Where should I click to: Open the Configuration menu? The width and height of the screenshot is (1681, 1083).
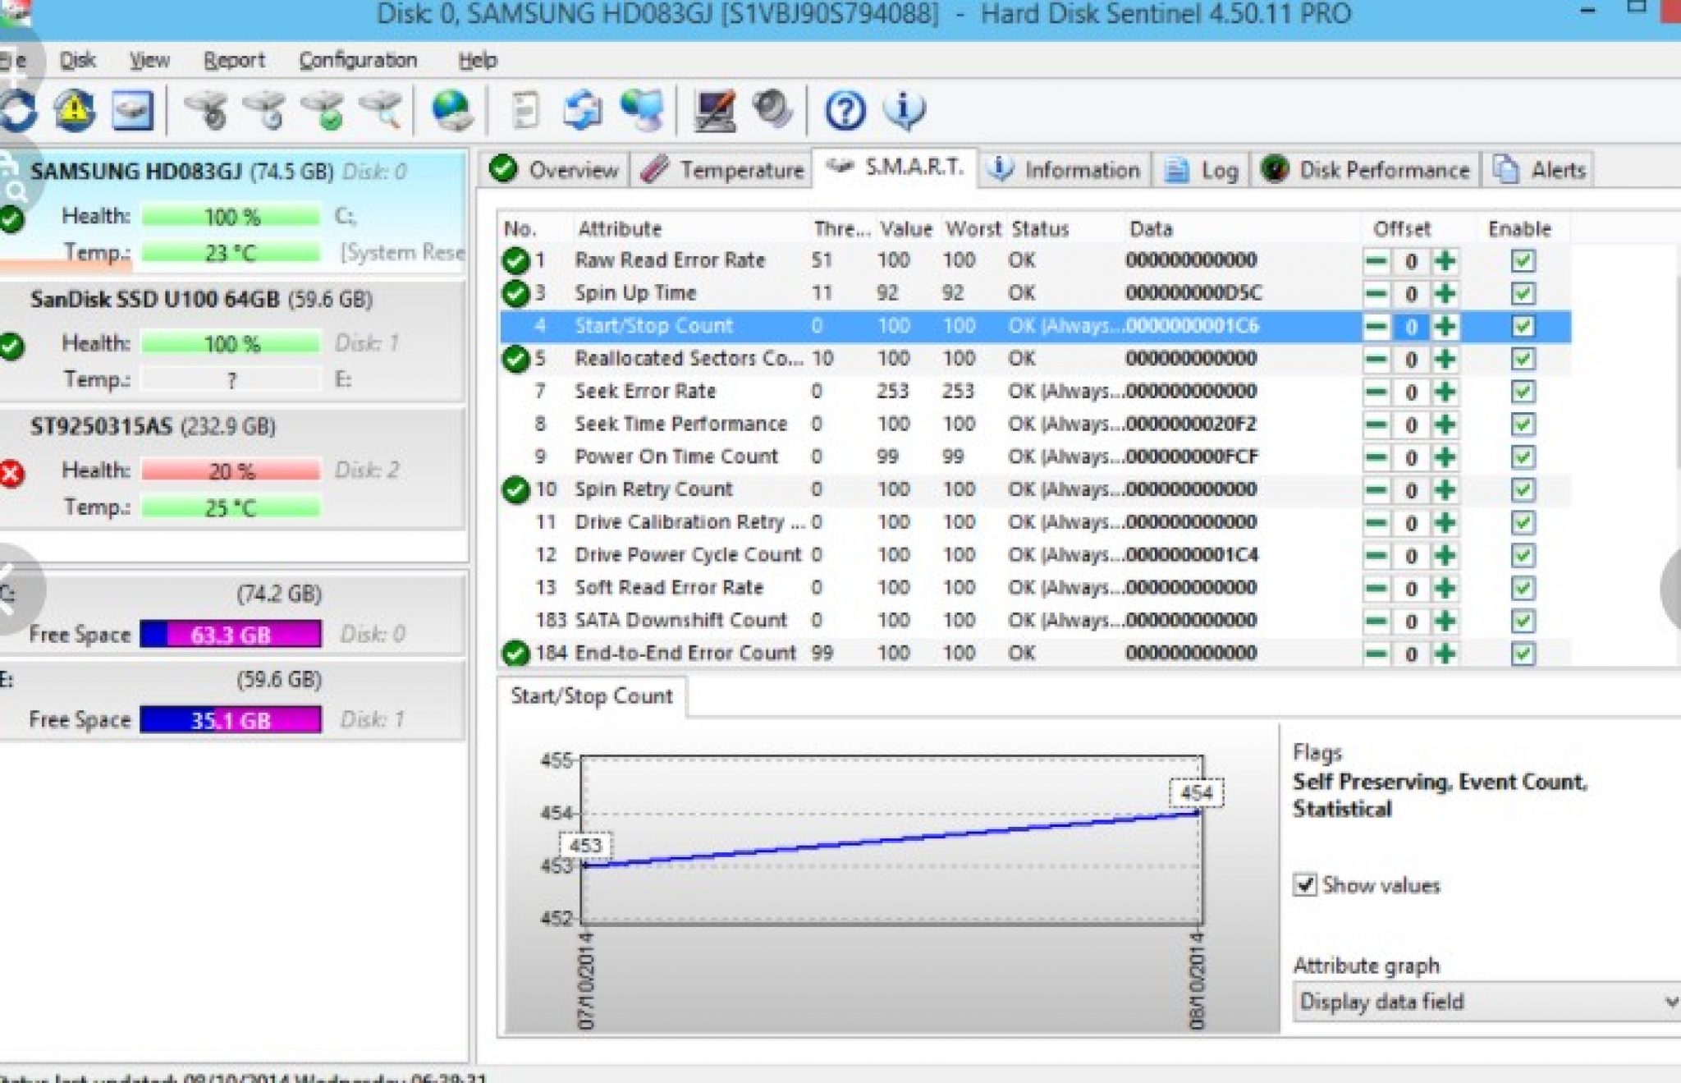click(x=359, y=60)
